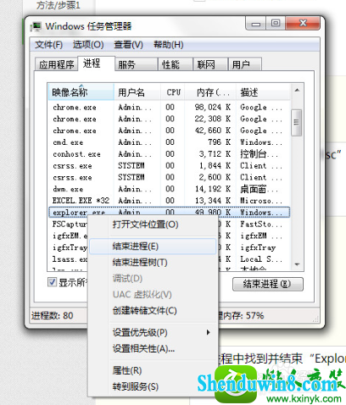Select the chrome.exe row using 42,660 K
The width and height of the screenshot is (346, 405).
pyautogui.click(x=170, y=130)
